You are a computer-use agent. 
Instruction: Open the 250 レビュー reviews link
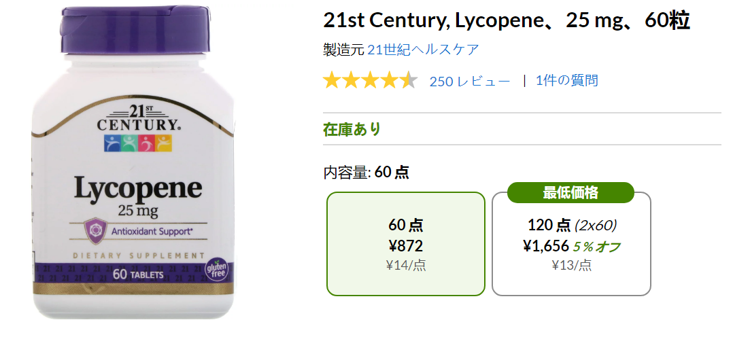click(470, 82)
